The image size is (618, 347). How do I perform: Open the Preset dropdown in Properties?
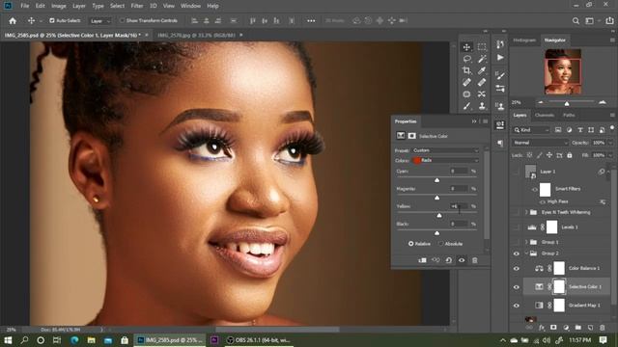tap(445, 150)
